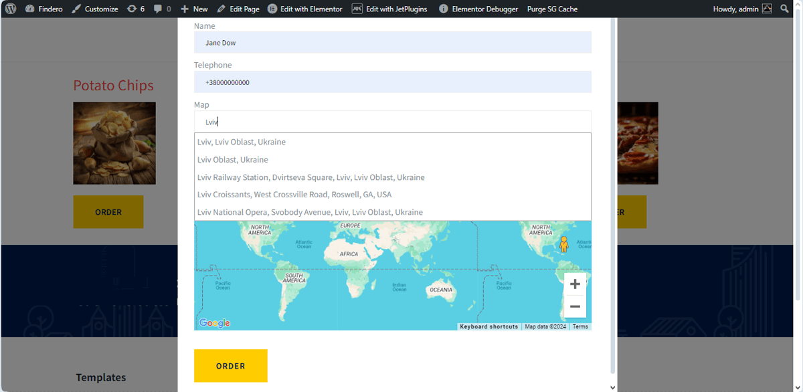Click the Name input containing Jane Dow
803x392 pixels.
[392, 42]
